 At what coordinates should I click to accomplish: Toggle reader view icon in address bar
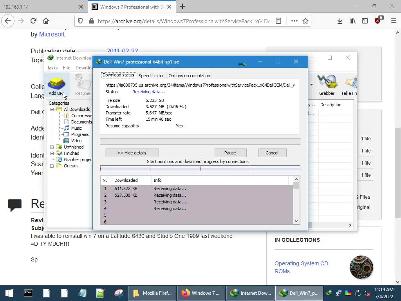pyautogui.click(x=278, y=21)
